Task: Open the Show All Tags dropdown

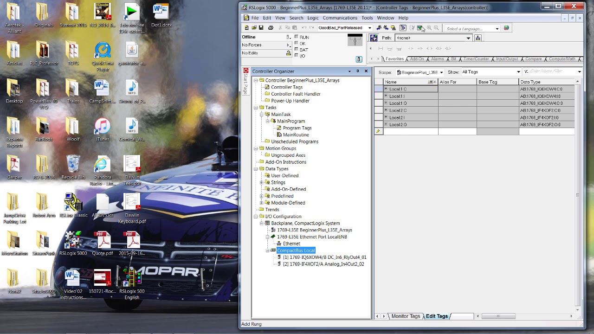Action: [x=518, y=72]
